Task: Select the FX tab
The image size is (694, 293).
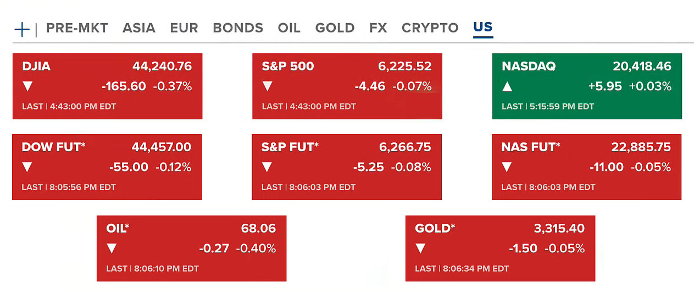Action: tap(378, 28)
